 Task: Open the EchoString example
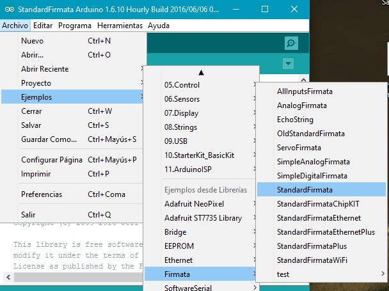[322, 120]
